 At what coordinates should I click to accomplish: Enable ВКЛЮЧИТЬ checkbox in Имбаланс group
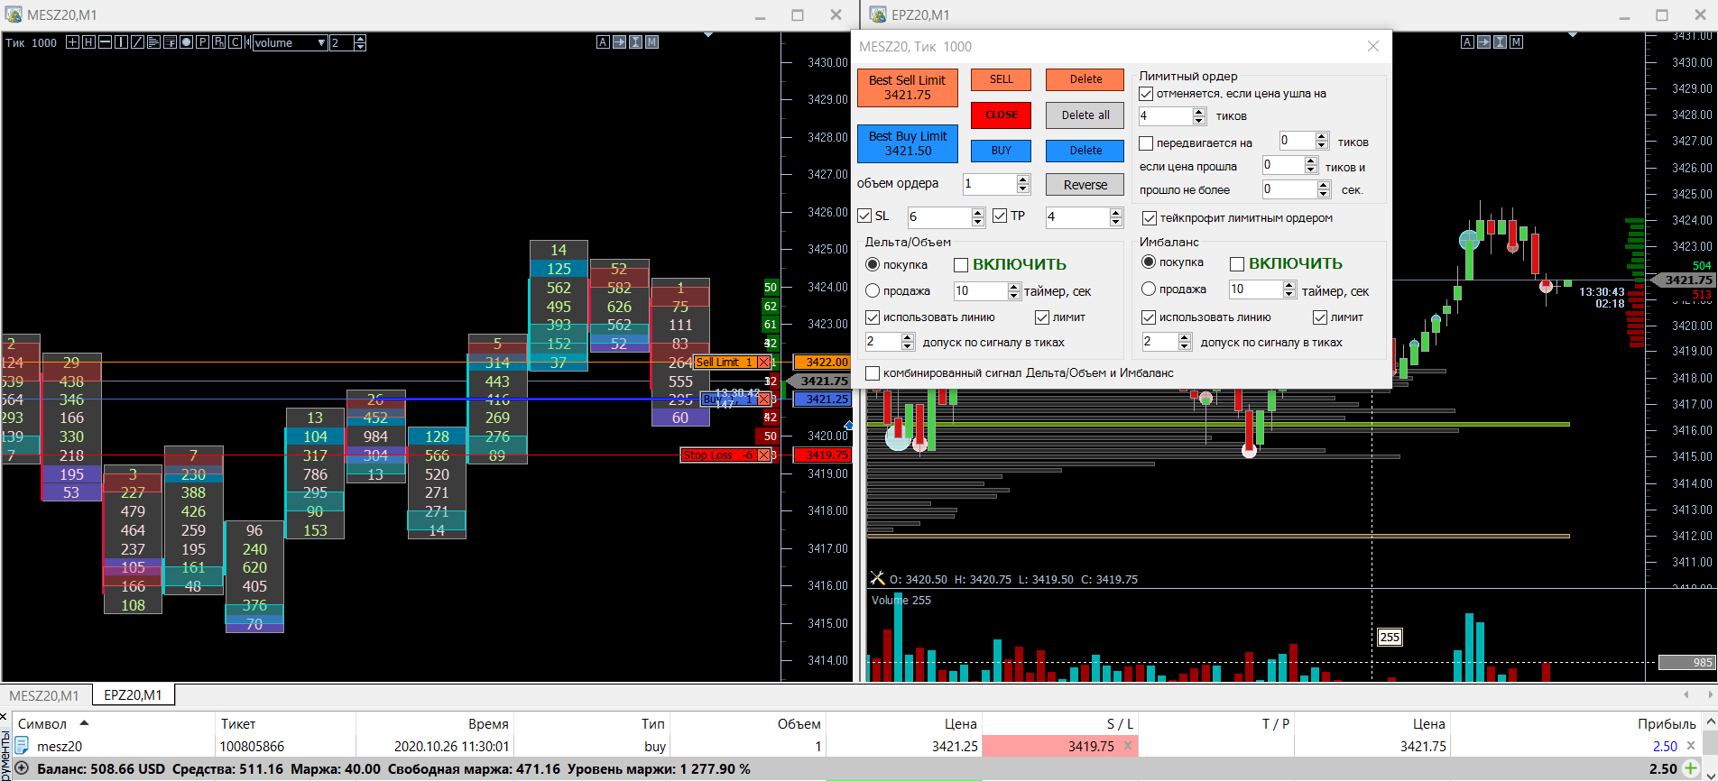tap(1237, 264)
